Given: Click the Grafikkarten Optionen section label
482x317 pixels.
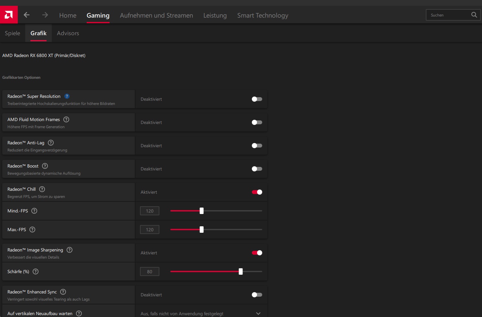Looking at the screenshot, I should pyautogui.click(x=21, y=77).
